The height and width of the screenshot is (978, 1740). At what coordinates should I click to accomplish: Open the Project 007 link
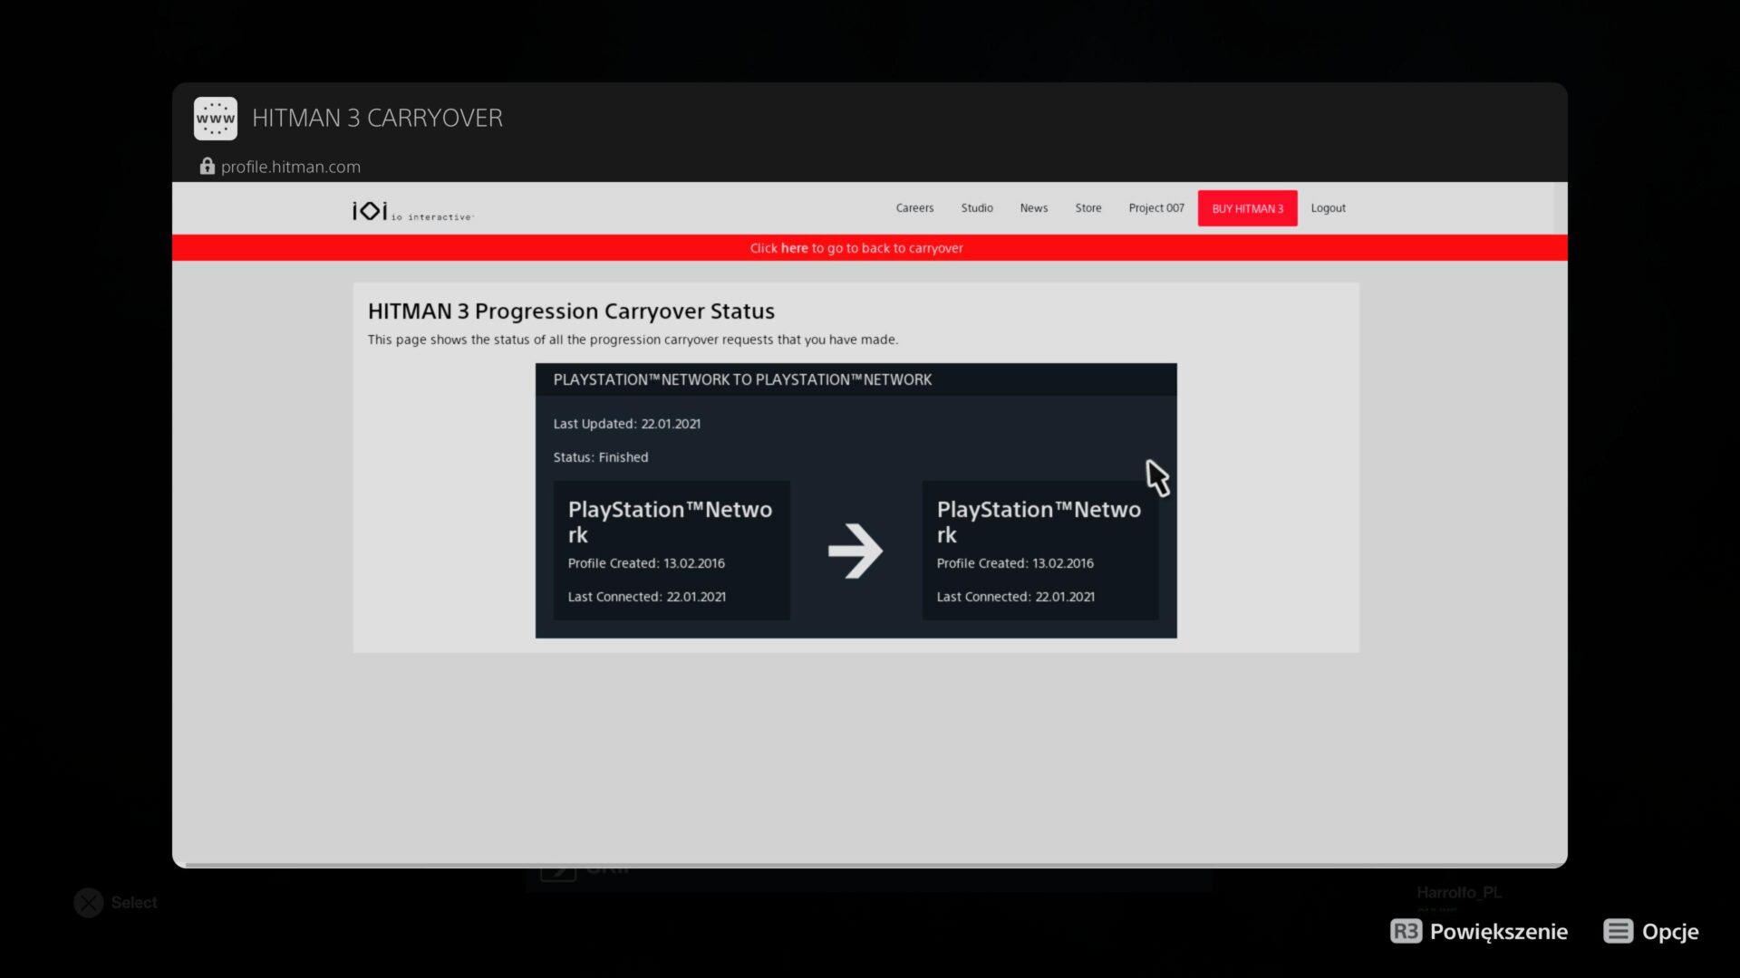(x=1155, y=208)
